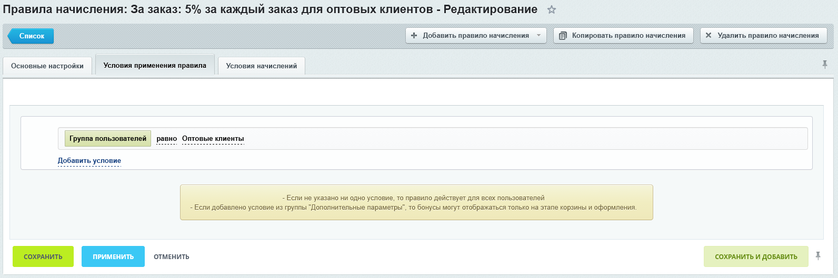Add page to favorites with star icon

552,10
